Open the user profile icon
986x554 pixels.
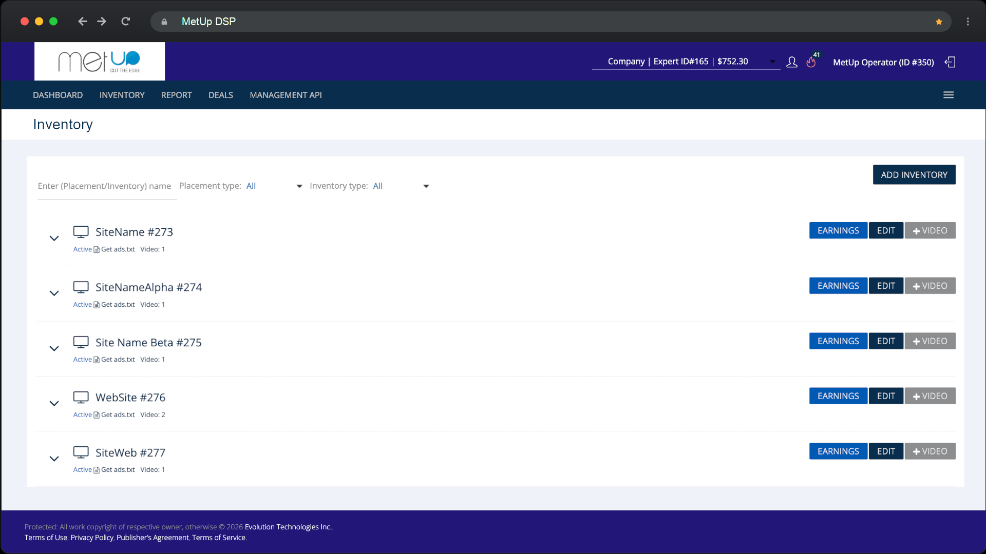tap(792, 62)
